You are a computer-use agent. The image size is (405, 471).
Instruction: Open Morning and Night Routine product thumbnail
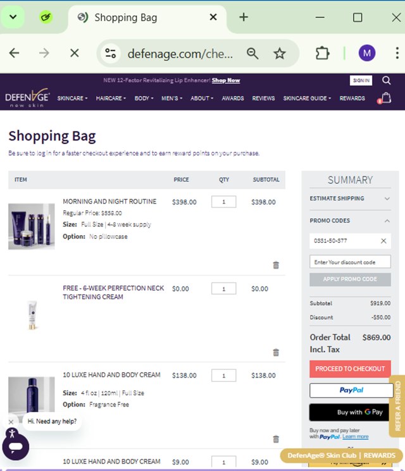(31, 226)
